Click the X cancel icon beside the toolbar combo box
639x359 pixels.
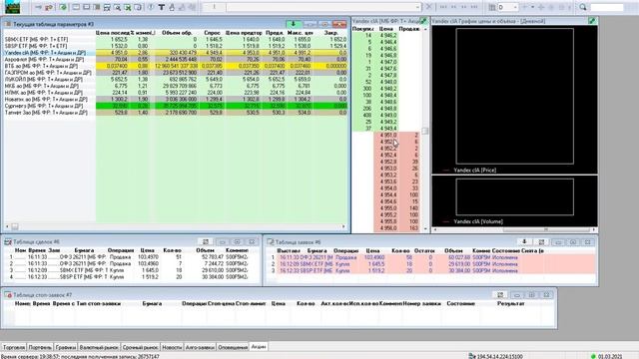(428, 7)
